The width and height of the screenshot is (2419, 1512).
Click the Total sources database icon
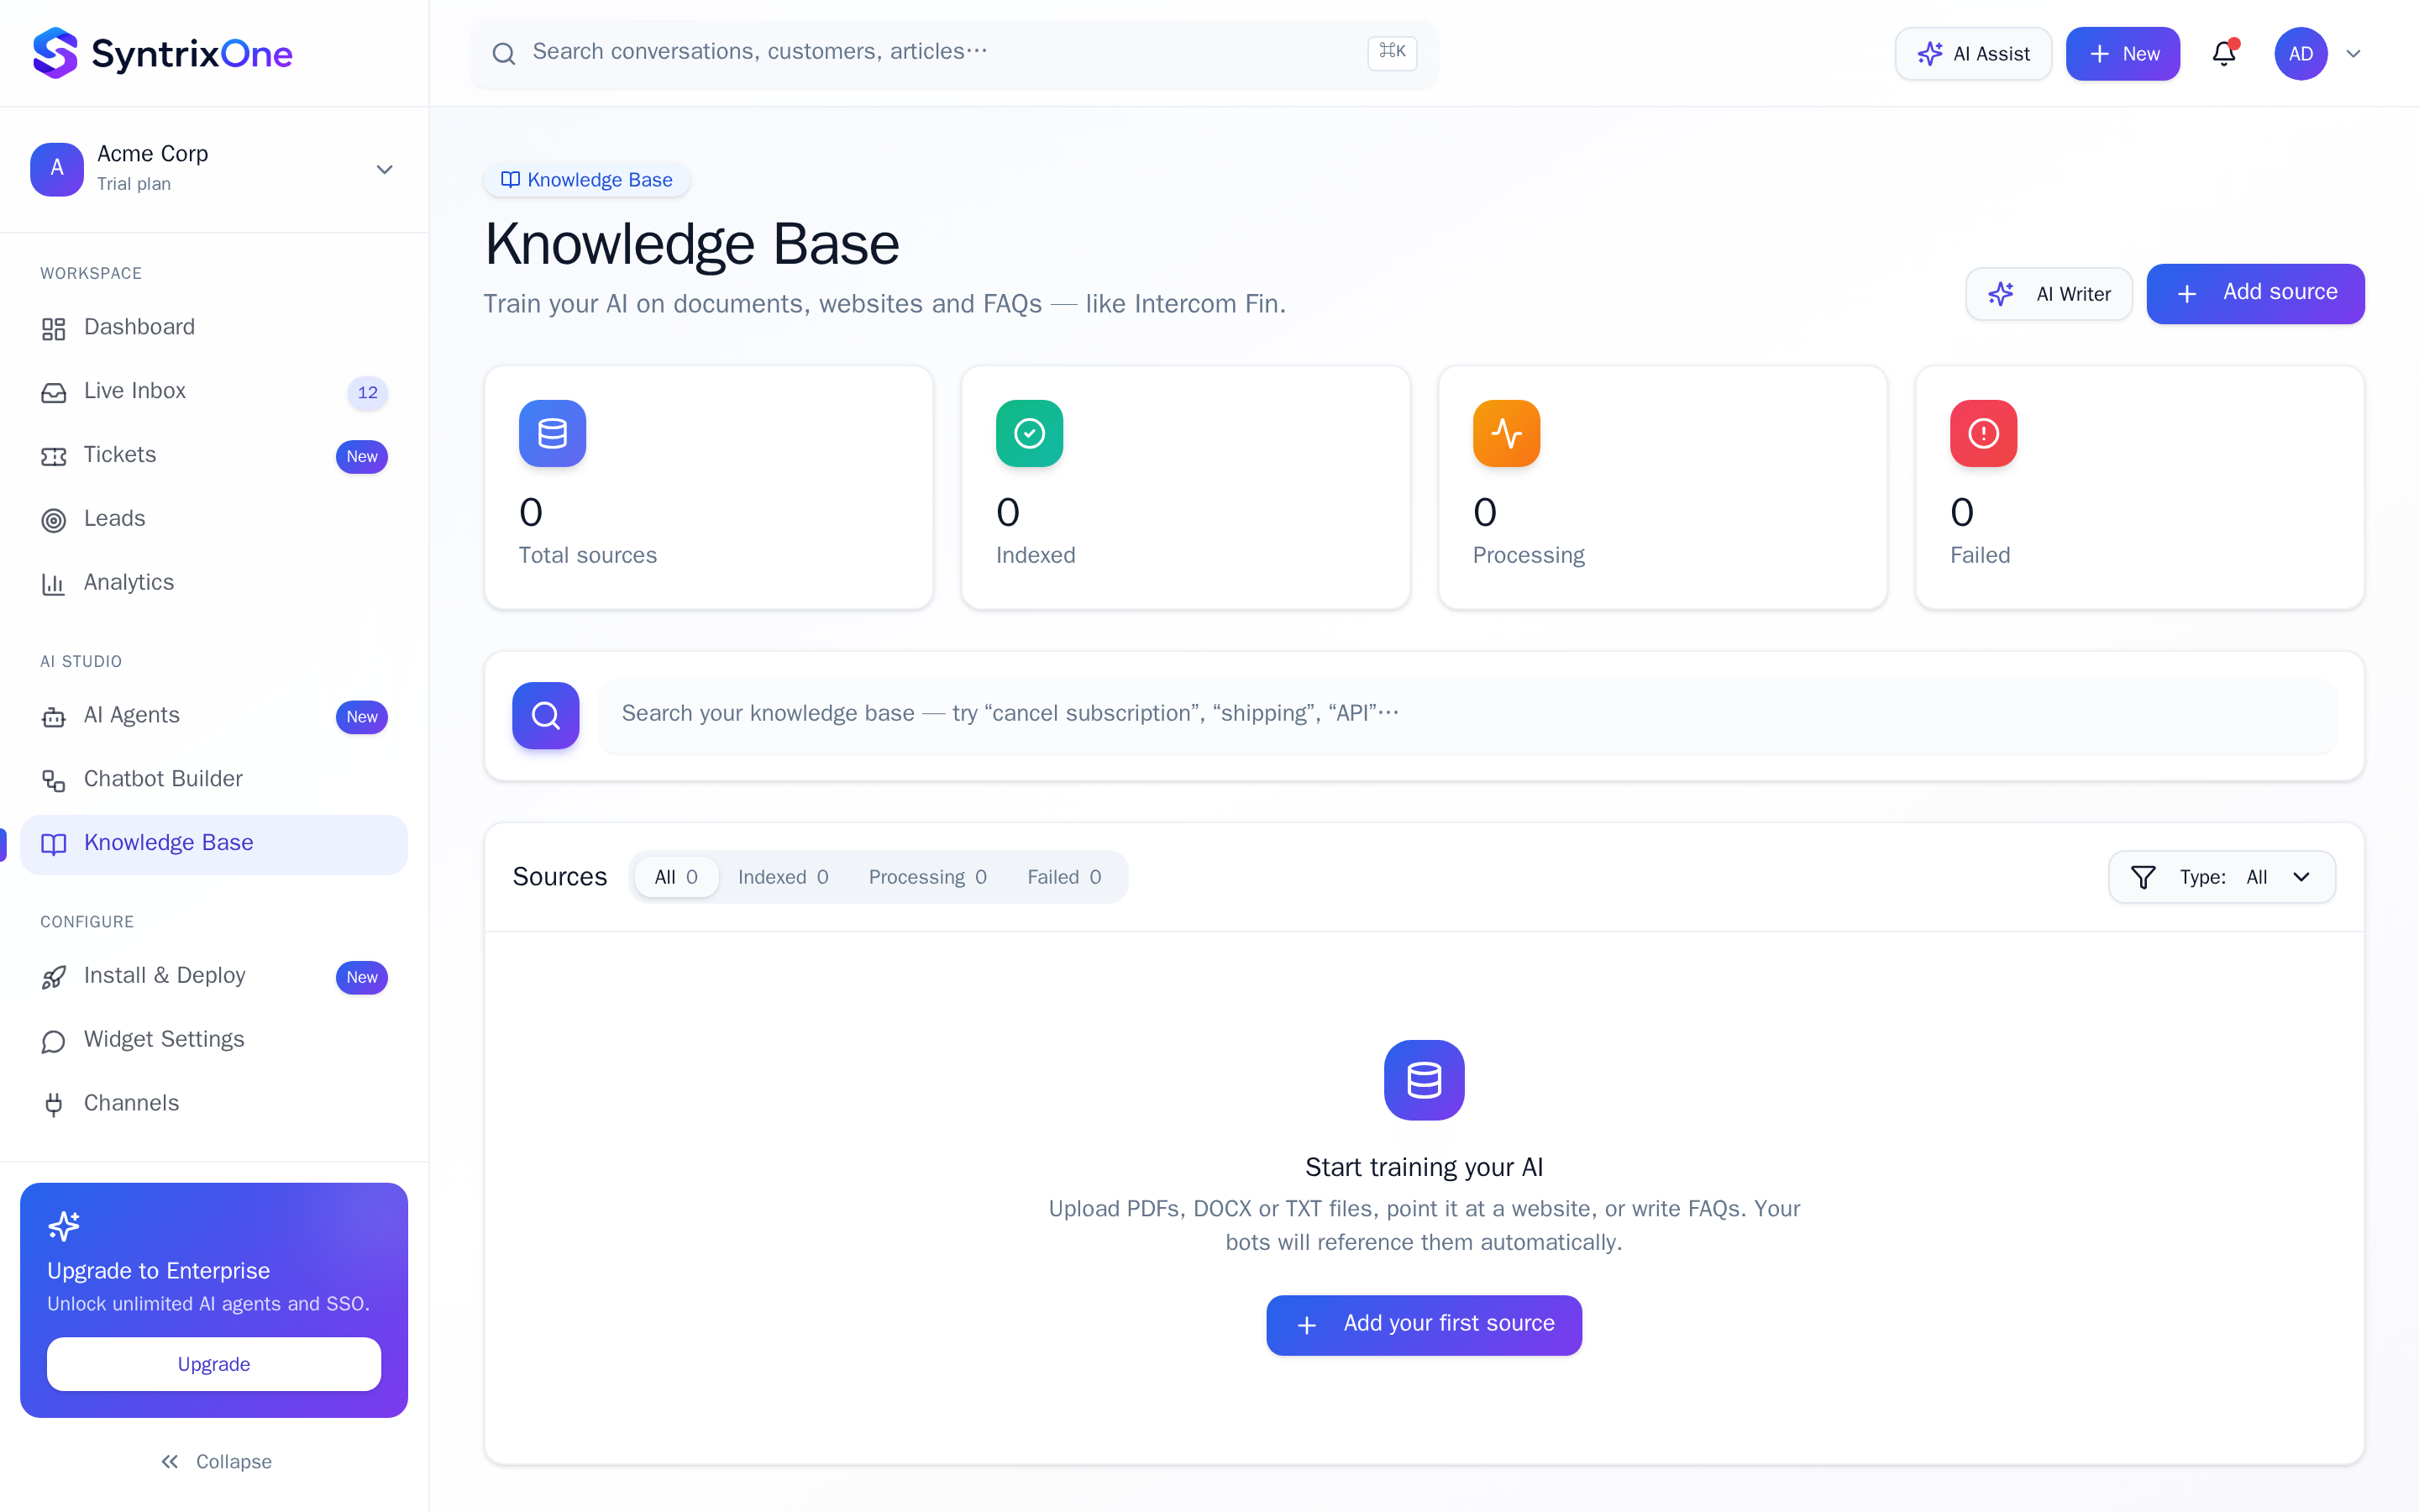click(x=552, y=433)
